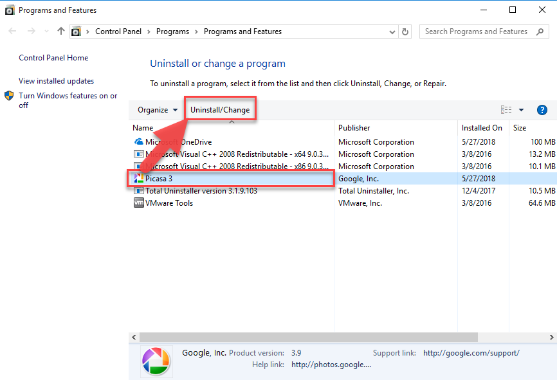Change view with the view icon

506,110
